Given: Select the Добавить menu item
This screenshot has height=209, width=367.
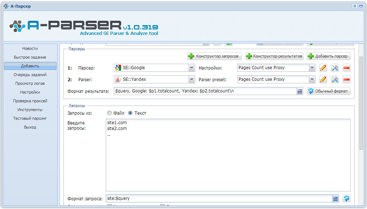Looking at the screenshot, I should click(x=30, y=66).
